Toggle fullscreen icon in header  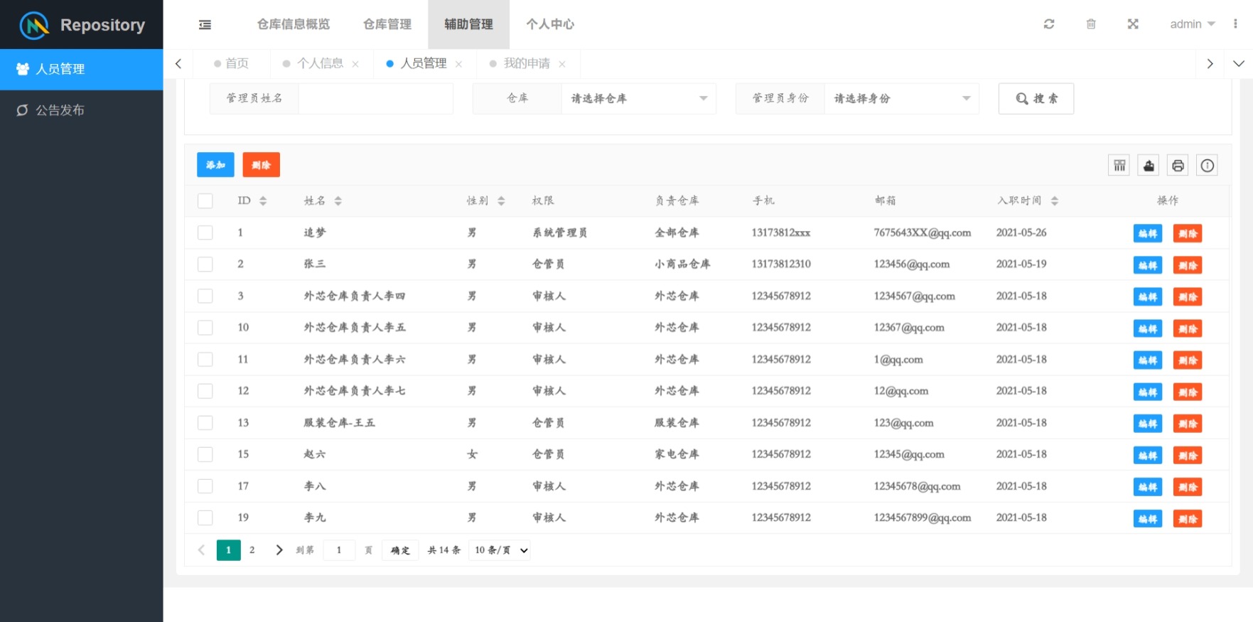(x=1133, y=24)
